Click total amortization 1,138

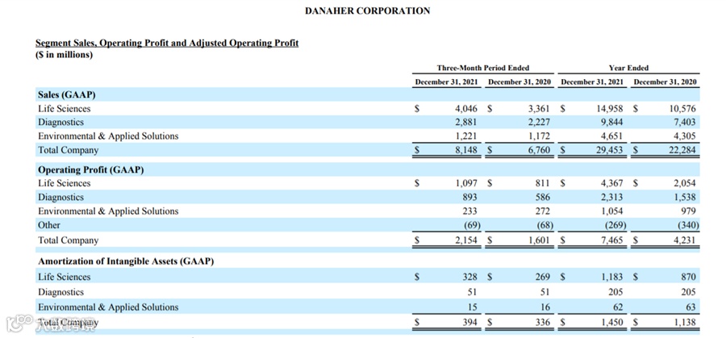tap(685, 322)
